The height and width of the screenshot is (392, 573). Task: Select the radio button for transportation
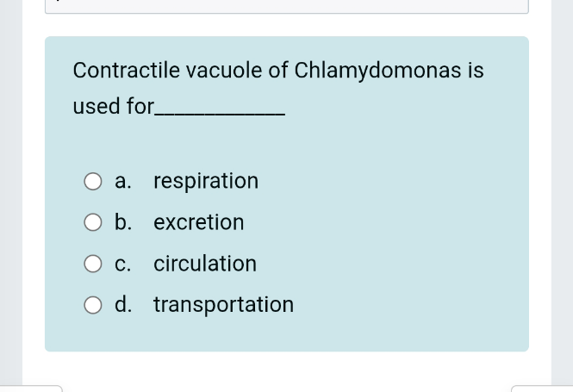click(x=93, y=305)
